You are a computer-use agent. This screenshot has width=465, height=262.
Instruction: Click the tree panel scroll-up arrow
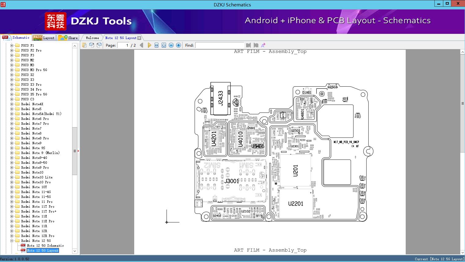pyautogui.click(x=75, y=45)
